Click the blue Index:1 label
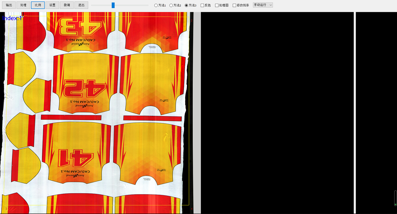Screen dimensions: 397x214 point(12,18)
